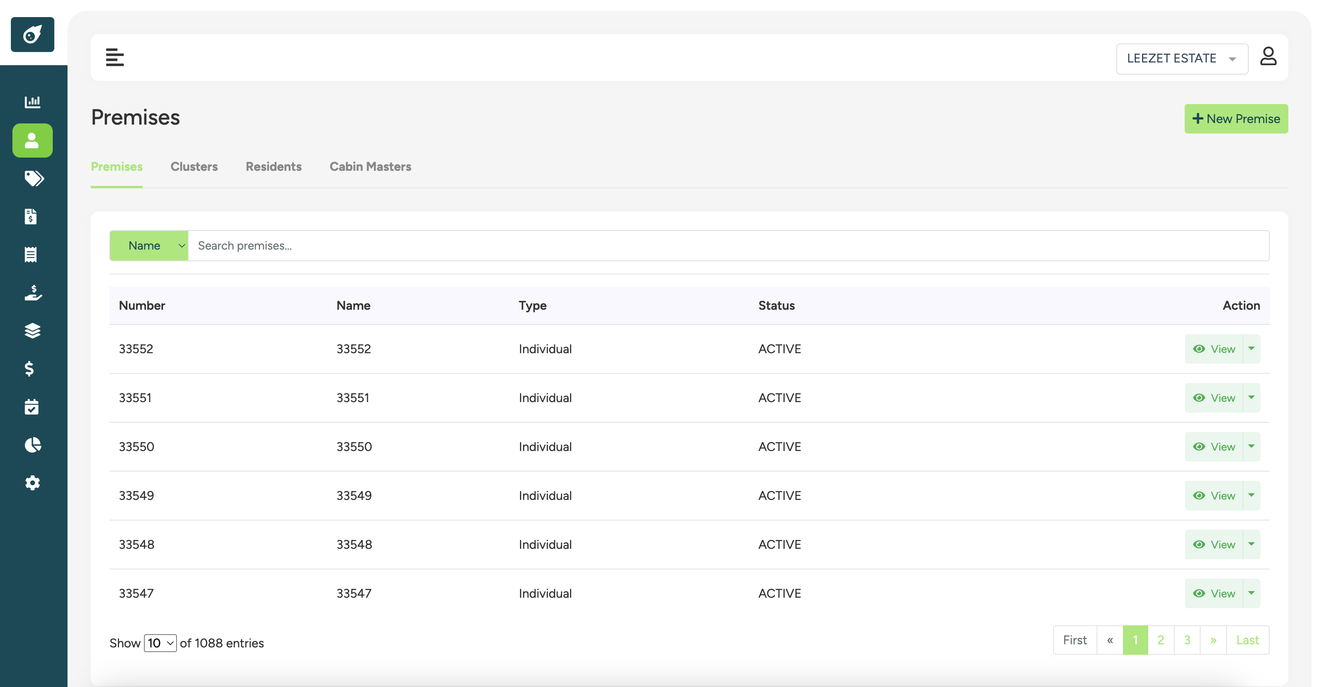Go to pagination page 2
This screenshot has height=687, width=1324.
pyautogui.click(x=1161, y=640)
